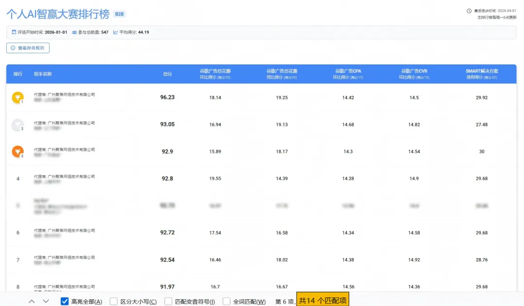This screenshot has width=524, height=306.
Task: Open 查看排名规则 button
Action: (28, 48)
